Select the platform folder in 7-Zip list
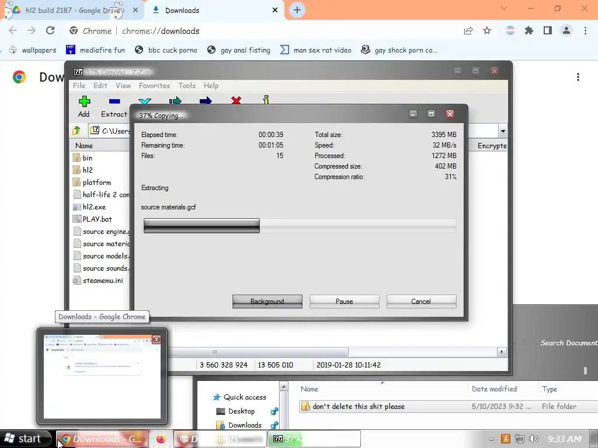The height and width of the screenshot is (448, 598). (x=92, y=182)
